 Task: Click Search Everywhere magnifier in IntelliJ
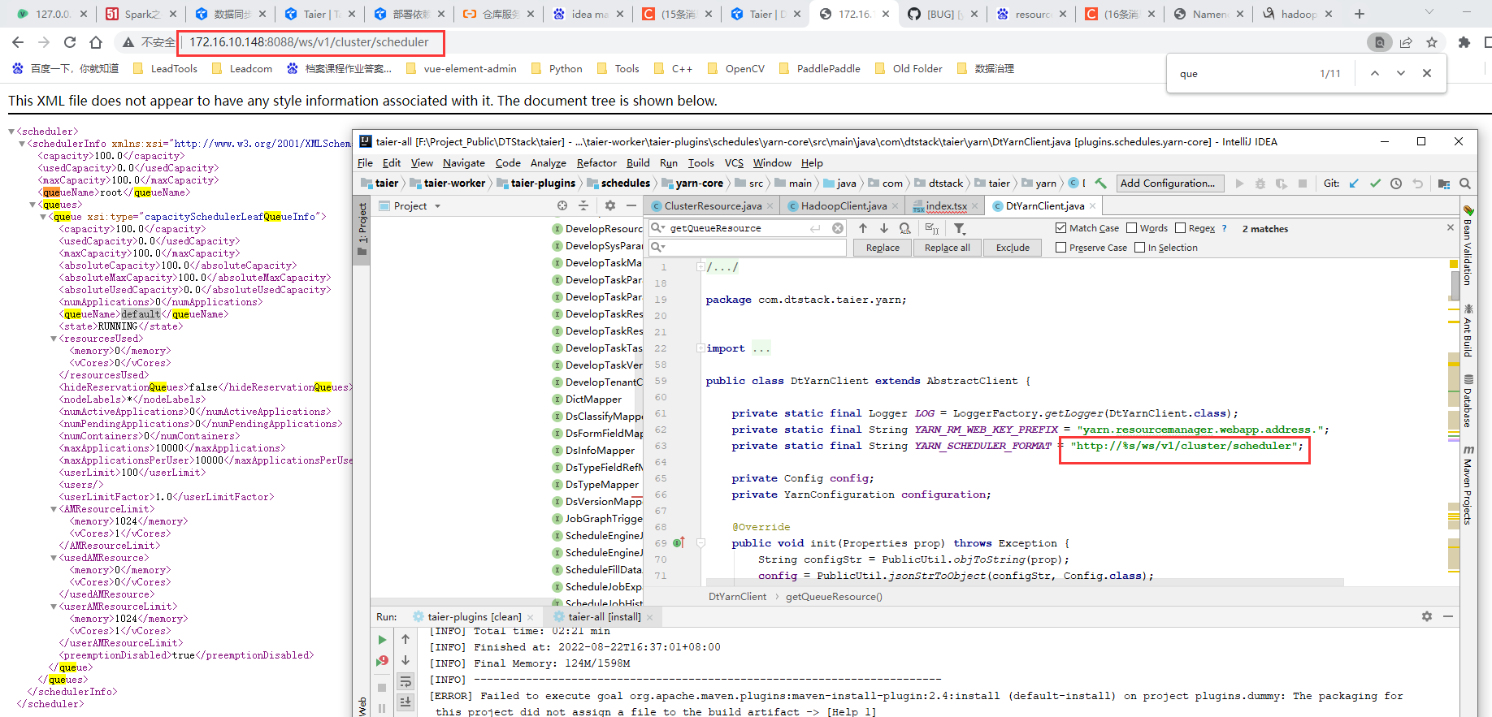(x=1465, y=184)
